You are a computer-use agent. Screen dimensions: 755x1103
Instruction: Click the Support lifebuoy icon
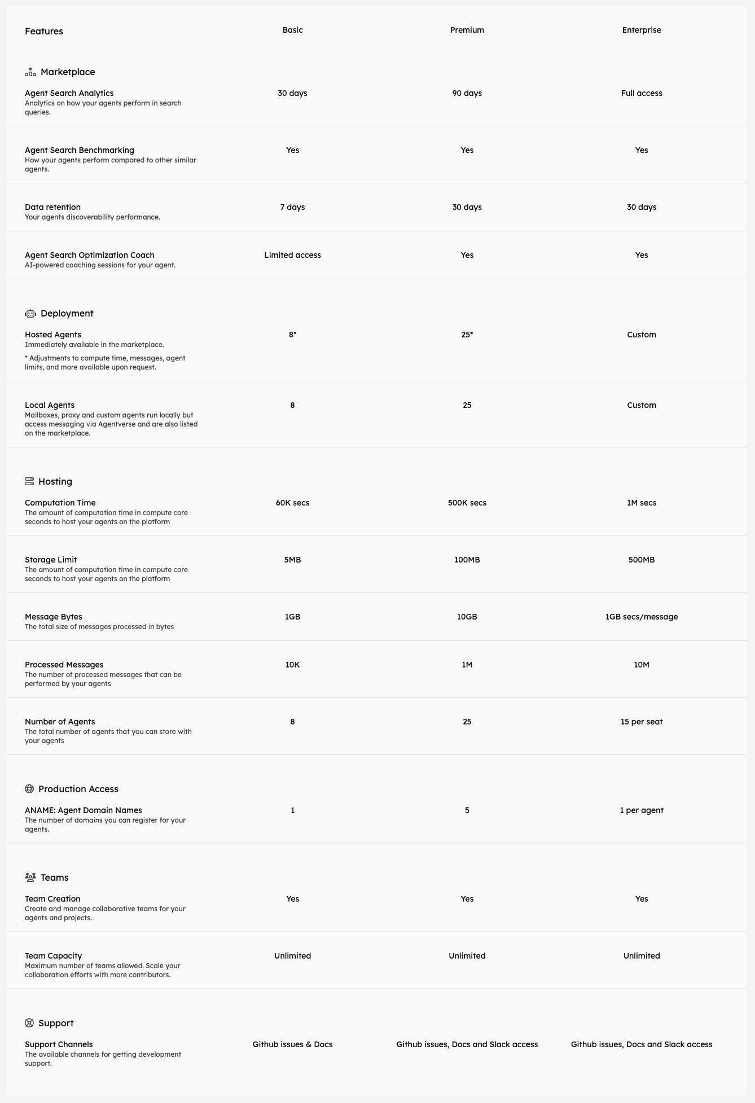[29, 1023]
